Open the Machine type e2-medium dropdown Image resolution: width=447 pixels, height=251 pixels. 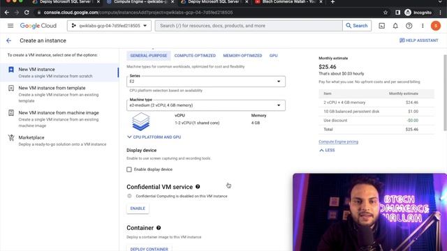[x=206, y=105]
